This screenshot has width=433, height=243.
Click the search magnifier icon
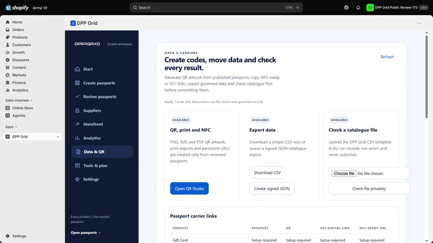coord(135,8)
